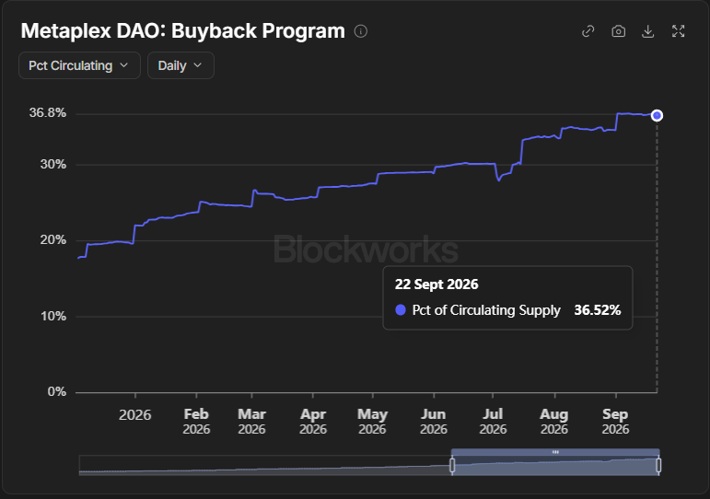Open the Daily interval dropdown
This screenshot has width=710, height=499.
click(x=180, y=65)
